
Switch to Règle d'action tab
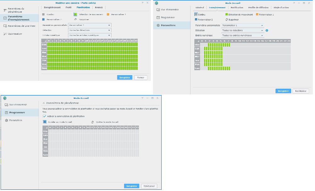tap(281, 8)
